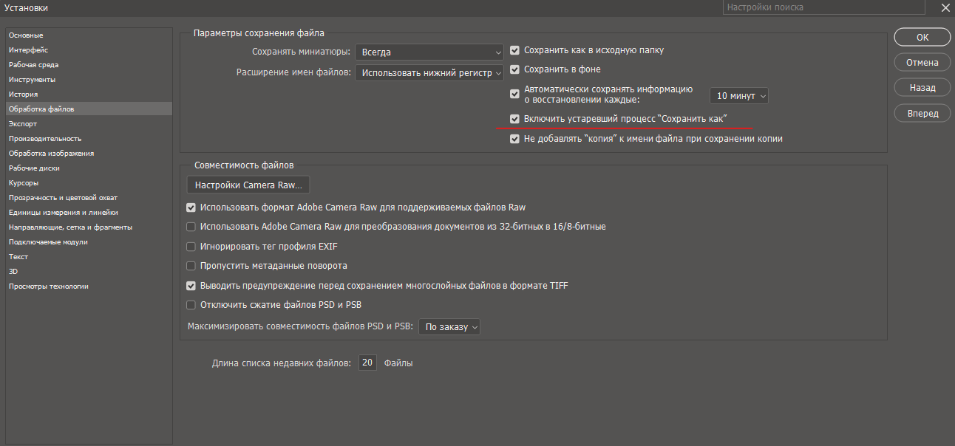955x446 pixels.
Task: Open "Сохранять миниатюры" dropdown
Action: [429, 52]
